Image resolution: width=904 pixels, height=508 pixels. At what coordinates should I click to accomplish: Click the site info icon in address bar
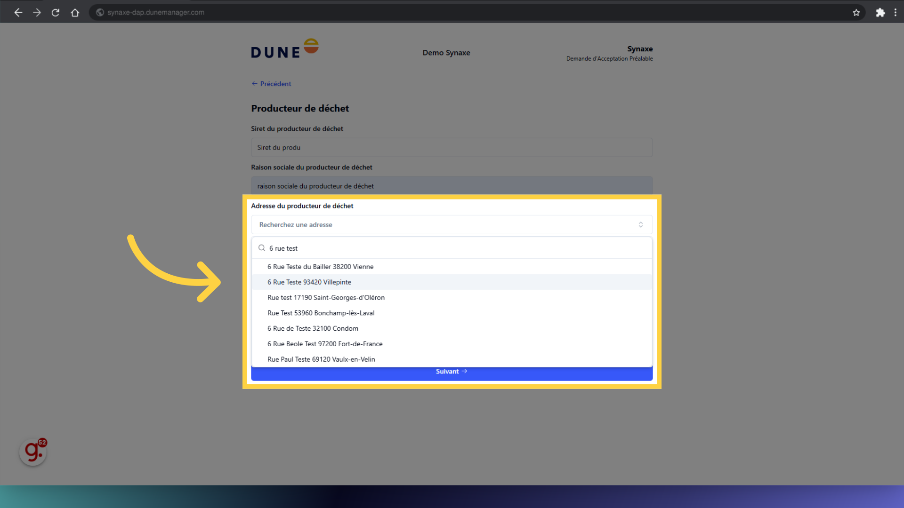click(100, 13)
